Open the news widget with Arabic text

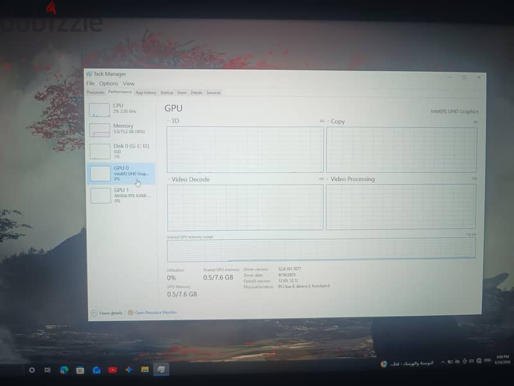[x=407, y=364]
